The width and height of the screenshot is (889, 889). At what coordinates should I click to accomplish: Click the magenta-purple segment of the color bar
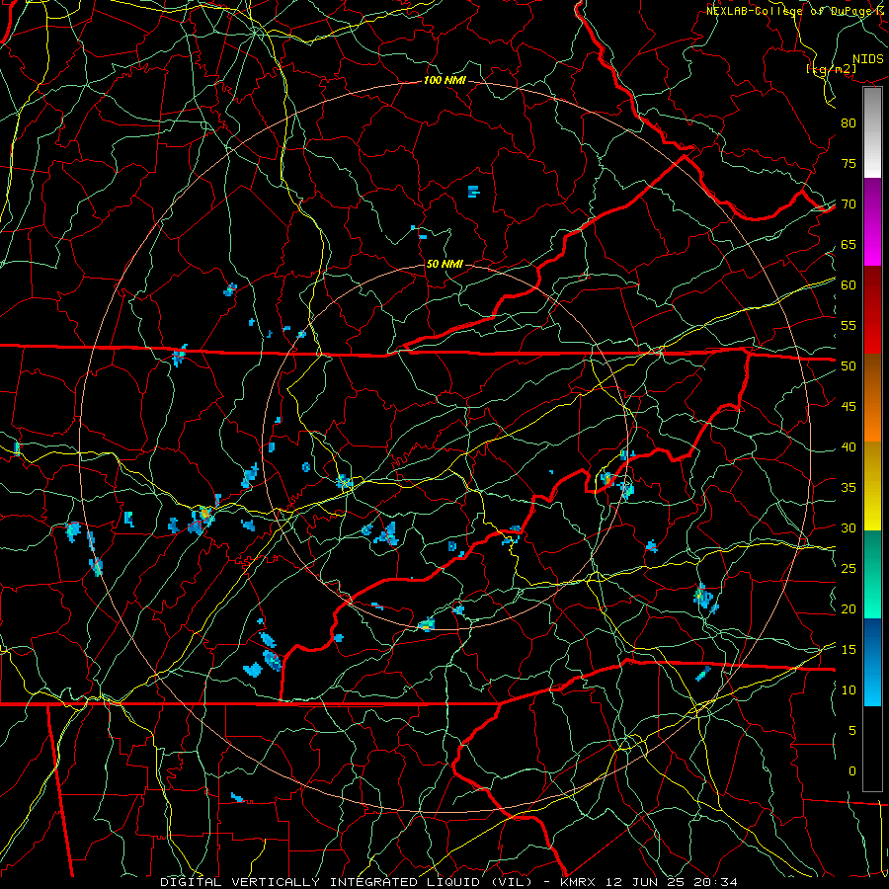(x=872, y=221)
